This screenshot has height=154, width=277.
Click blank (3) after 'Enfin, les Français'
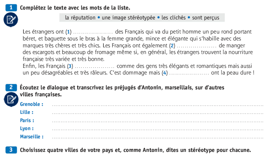tap(95, 67)
